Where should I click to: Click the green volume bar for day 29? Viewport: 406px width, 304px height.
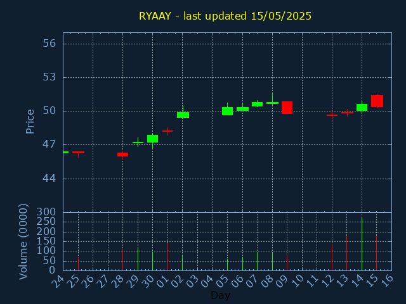[x=138, y=259]
